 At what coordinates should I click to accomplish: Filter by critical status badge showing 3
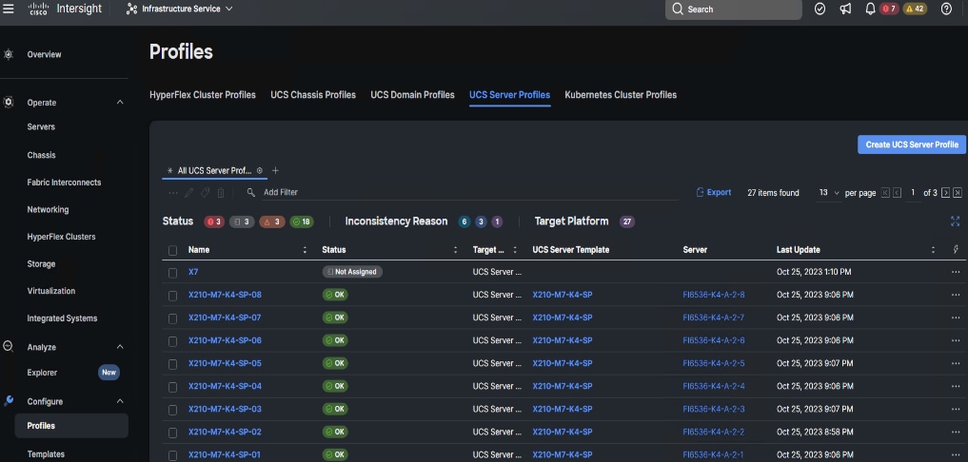[214, 221]
